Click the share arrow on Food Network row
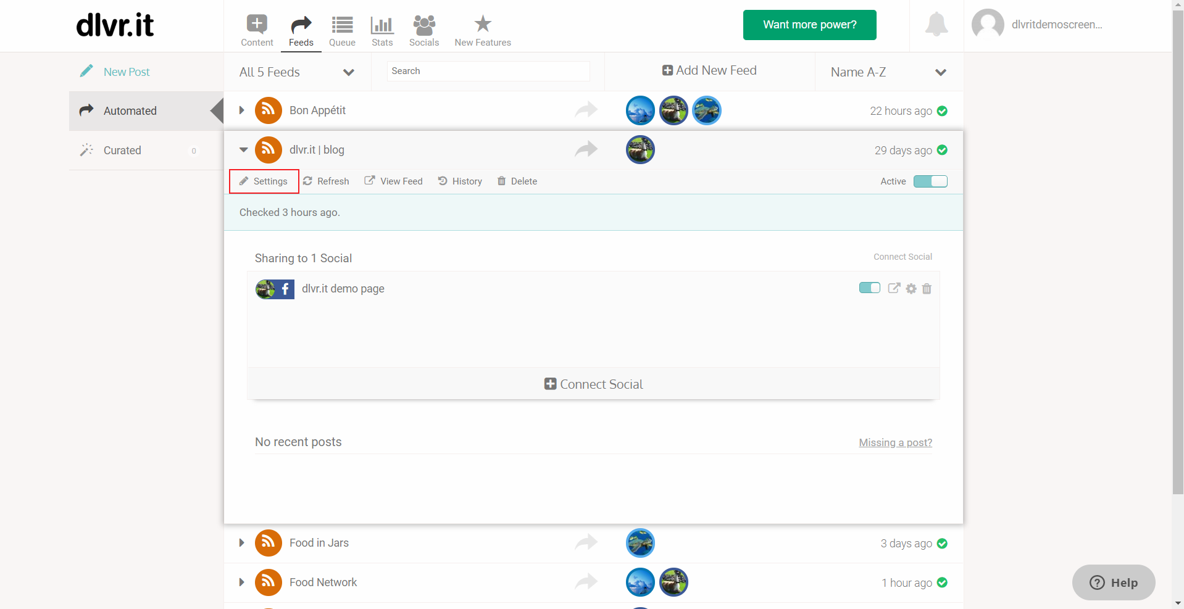Screen dimensions: 1184x609 pos(586,582)
